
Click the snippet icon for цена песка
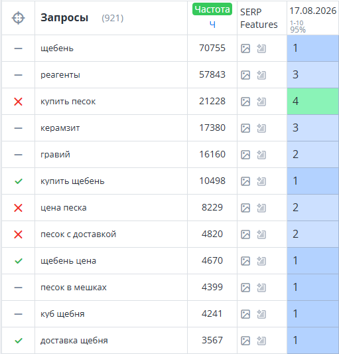coord(261,208)
